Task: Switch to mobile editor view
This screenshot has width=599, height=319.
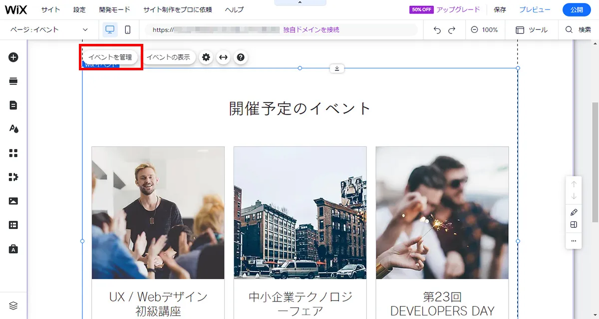Action: point(128,29)
